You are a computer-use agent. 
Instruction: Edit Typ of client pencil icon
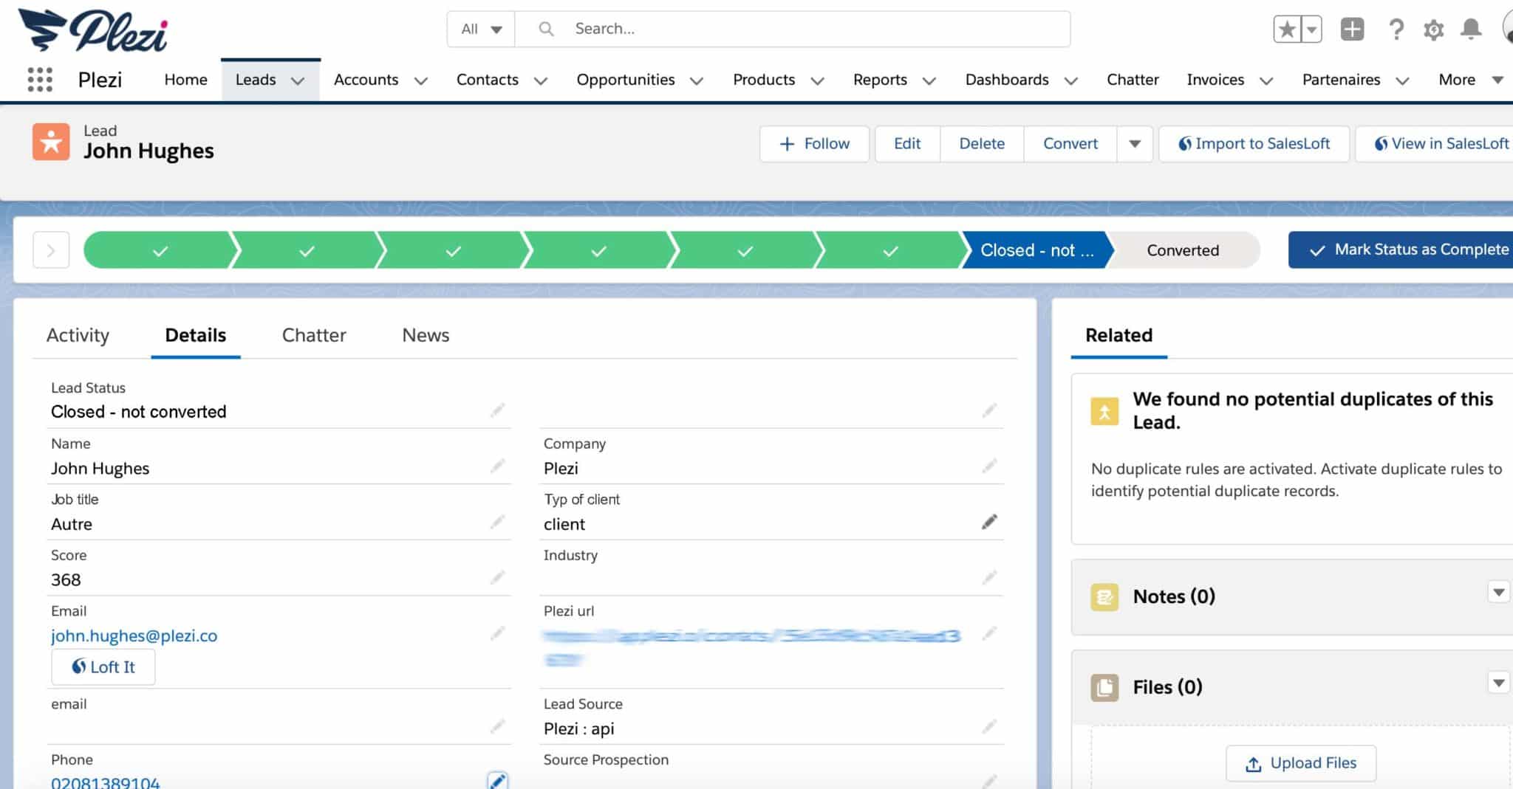[989, 523]
